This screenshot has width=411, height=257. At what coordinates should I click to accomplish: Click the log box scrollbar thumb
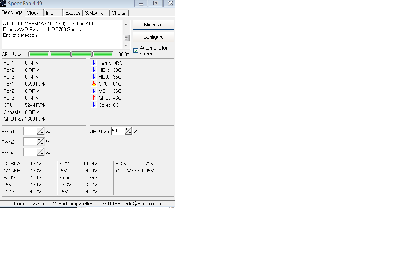126,38
